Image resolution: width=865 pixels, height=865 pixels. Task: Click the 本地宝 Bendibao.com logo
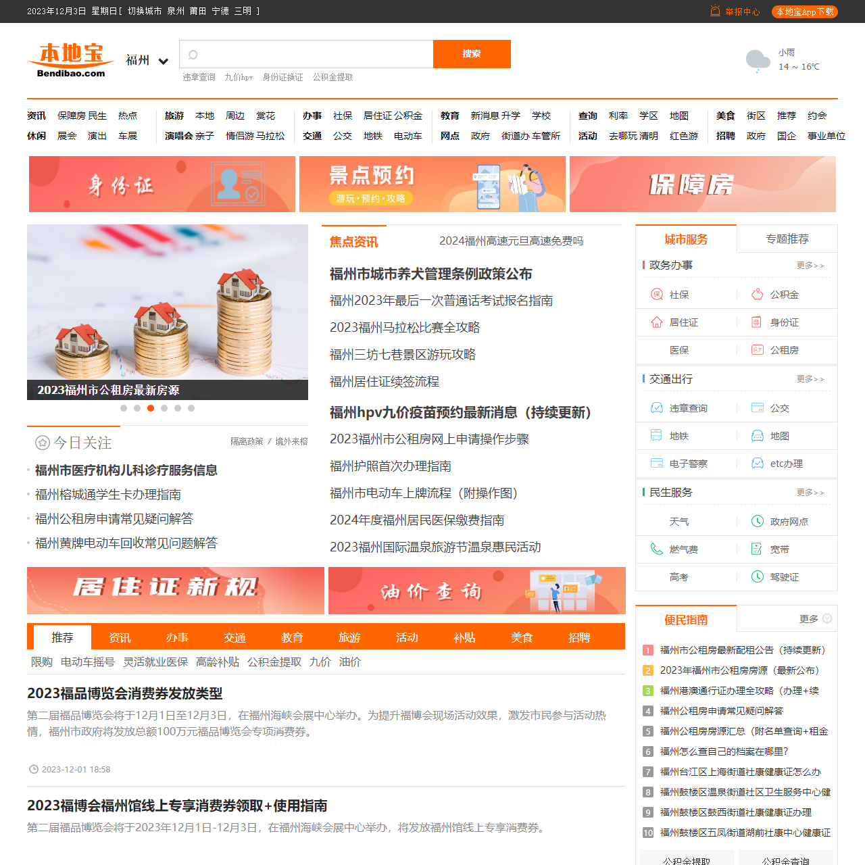pyautogui.click(x=71, y=60)
